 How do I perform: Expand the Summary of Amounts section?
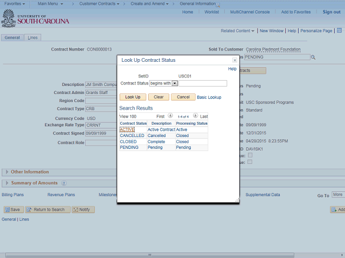(7, 183)
